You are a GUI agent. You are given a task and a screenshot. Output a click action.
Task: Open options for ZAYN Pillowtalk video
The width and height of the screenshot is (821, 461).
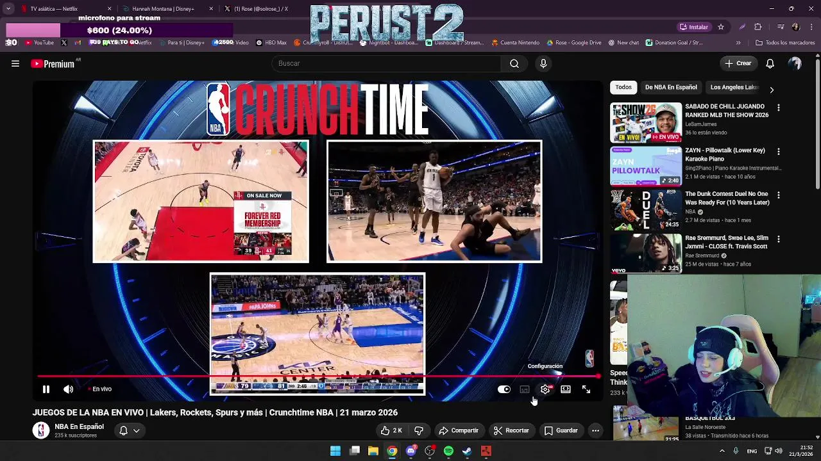click(x=779, y=152)
